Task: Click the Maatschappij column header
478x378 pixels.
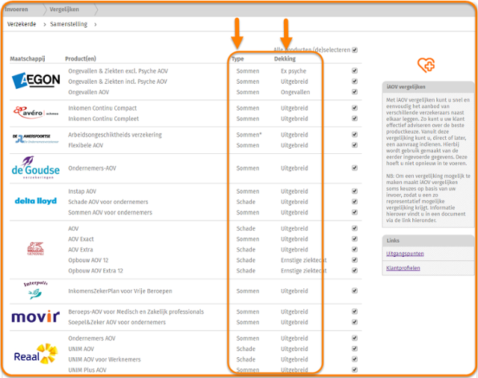Action: 28,59
